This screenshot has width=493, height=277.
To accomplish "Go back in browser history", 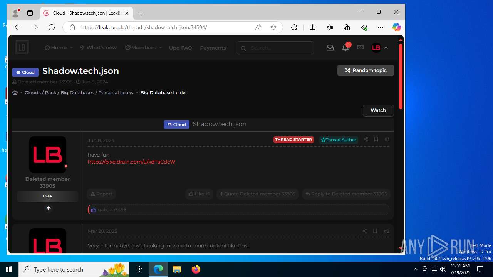I will [17, 27].
